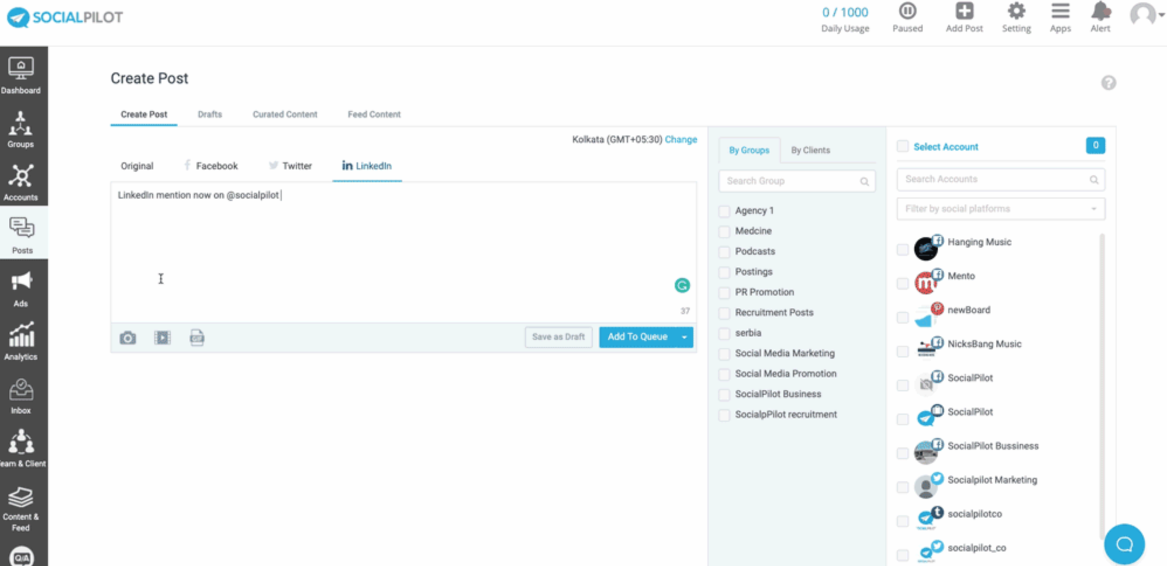Check the Podcasts group
Screen dimensions: 1167x566
coord(724,252)
